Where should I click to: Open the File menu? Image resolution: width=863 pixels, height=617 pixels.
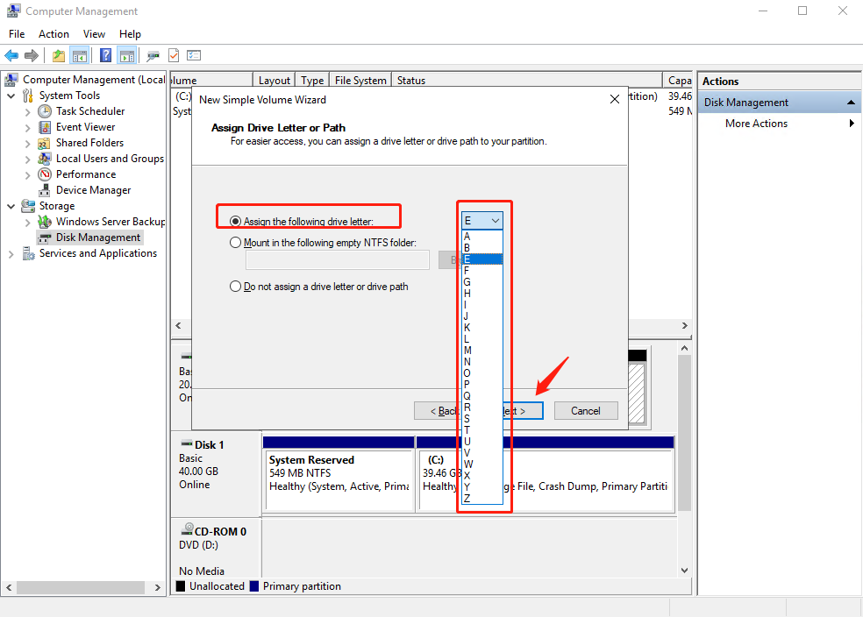pyautogui.click(x=17, y=34)
